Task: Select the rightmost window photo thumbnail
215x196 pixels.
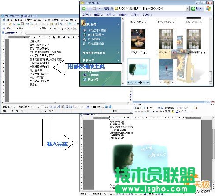Action: click(x=193, y=39)
